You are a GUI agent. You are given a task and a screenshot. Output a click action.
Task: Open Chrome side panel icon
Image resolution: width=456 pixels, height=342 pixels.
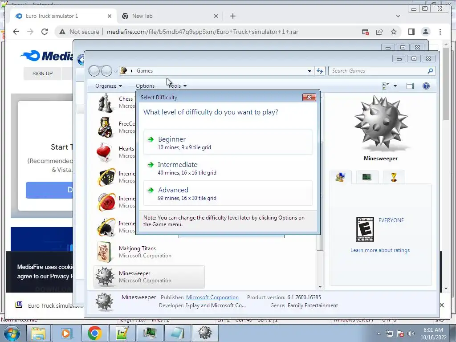pyautogui.click(x=411, y=32)
